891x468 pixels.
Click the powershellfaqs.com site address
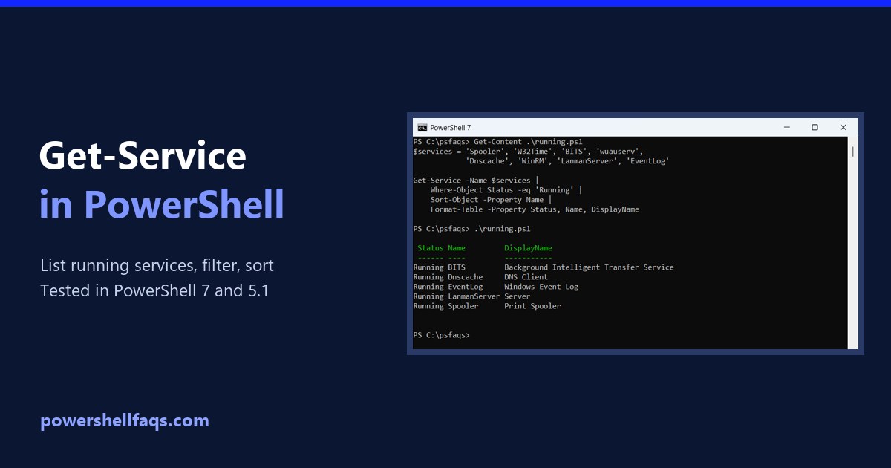tap(125, 421)
